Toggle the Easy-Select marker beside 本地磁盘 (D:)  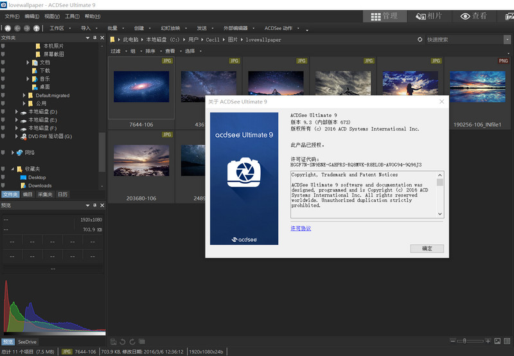point(3,112)
